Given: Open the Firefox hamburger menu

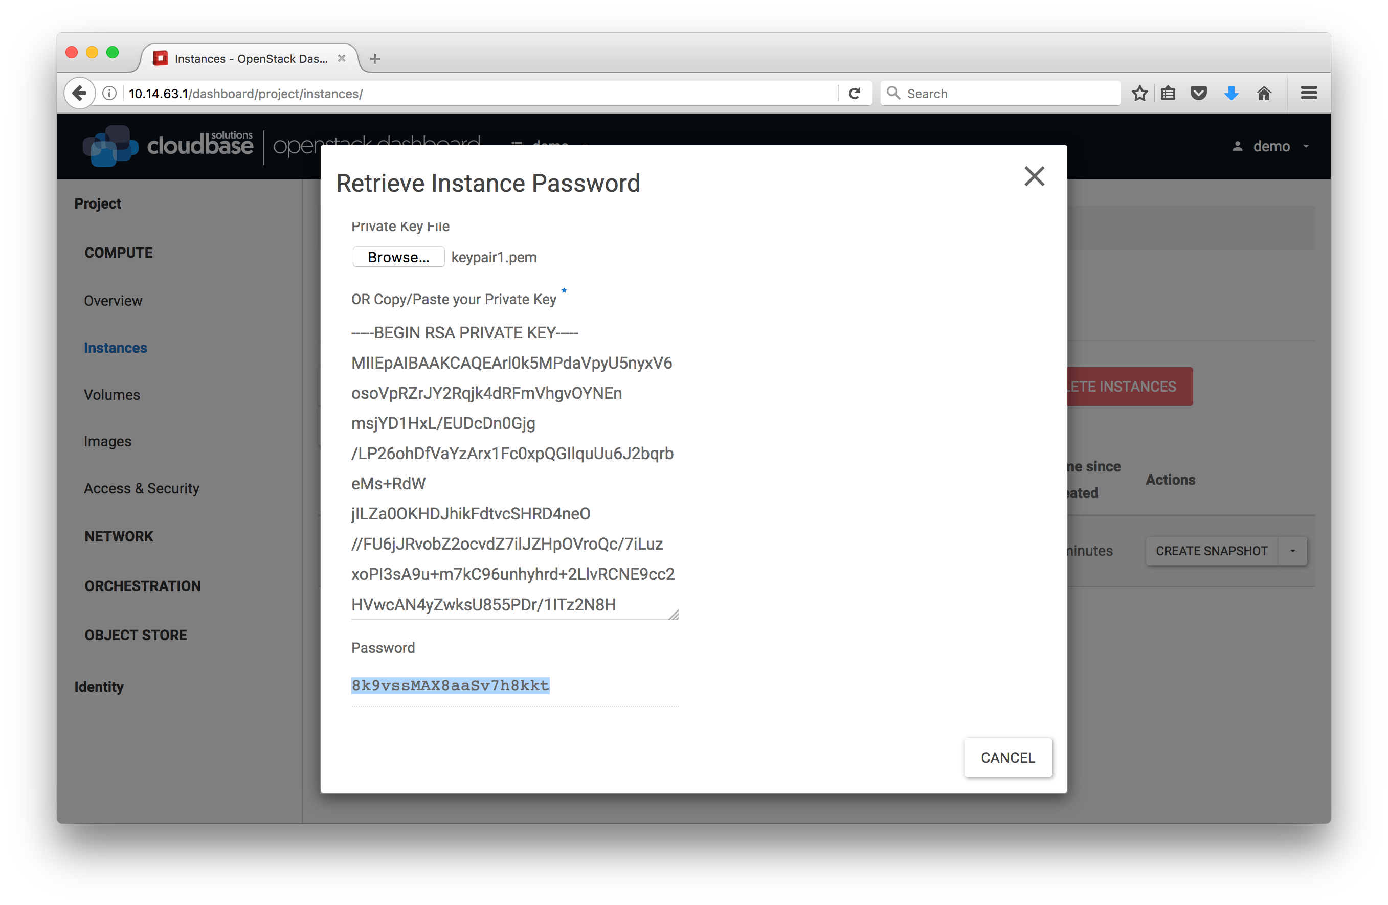Looking at the screenshot, I should point(1309,93).
